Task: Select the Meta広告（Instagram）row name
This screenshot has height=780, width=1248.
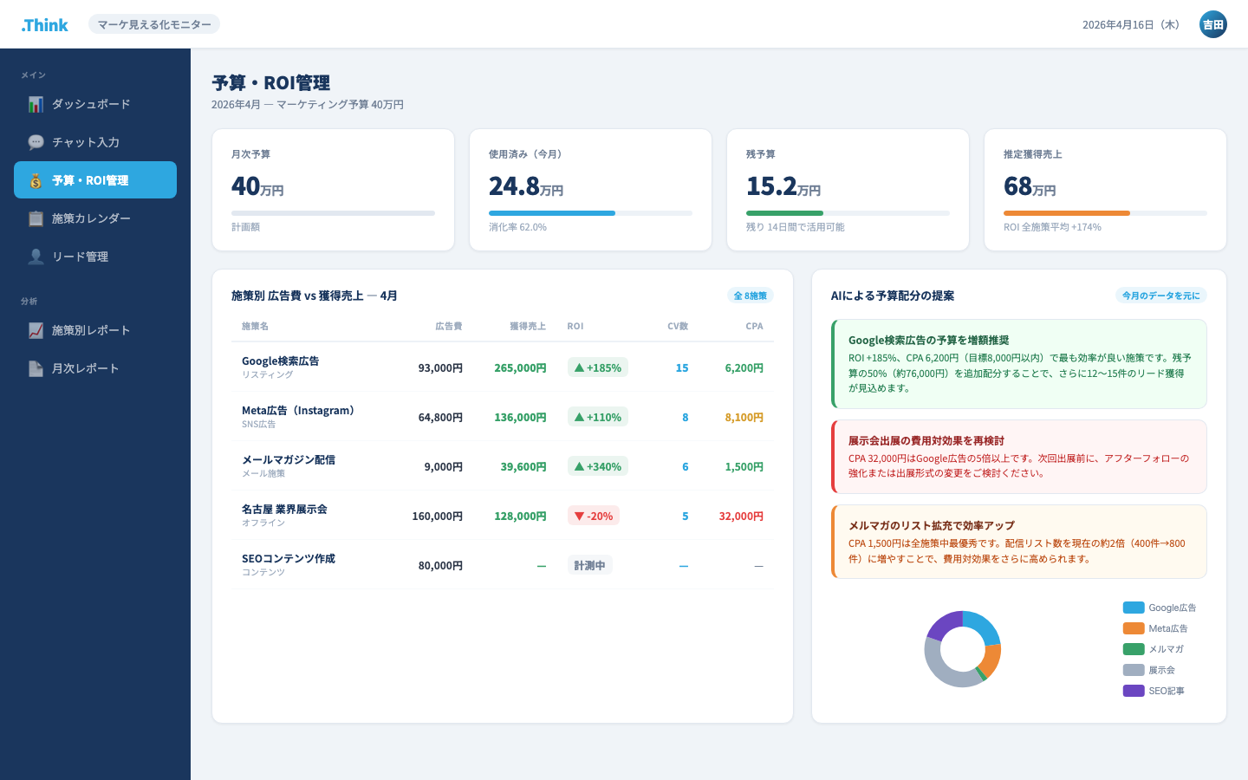Action: 299,410
